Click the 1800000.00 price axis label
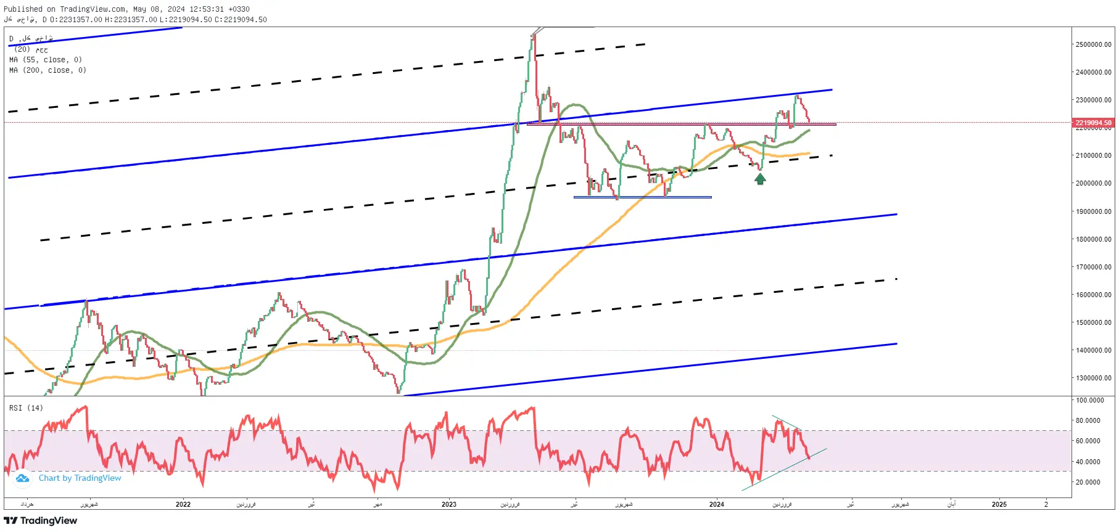This screenshot has height=532, width=1119. 1094,239
